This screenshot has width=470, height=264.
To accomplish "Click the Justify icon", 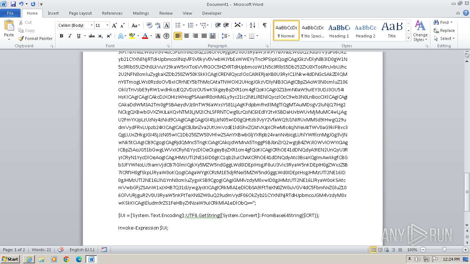I will click(x=204, y=36).
